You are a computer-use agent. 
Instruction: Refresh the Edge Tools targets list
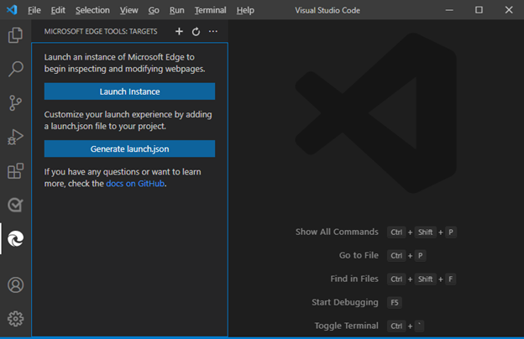(x=196, y=32)
